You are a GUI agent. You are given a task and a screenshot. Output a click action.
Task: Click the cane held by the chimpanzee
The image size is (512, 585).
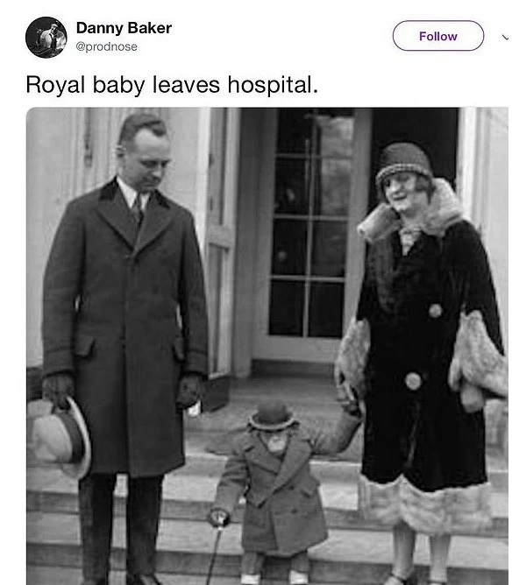[214, 553]
